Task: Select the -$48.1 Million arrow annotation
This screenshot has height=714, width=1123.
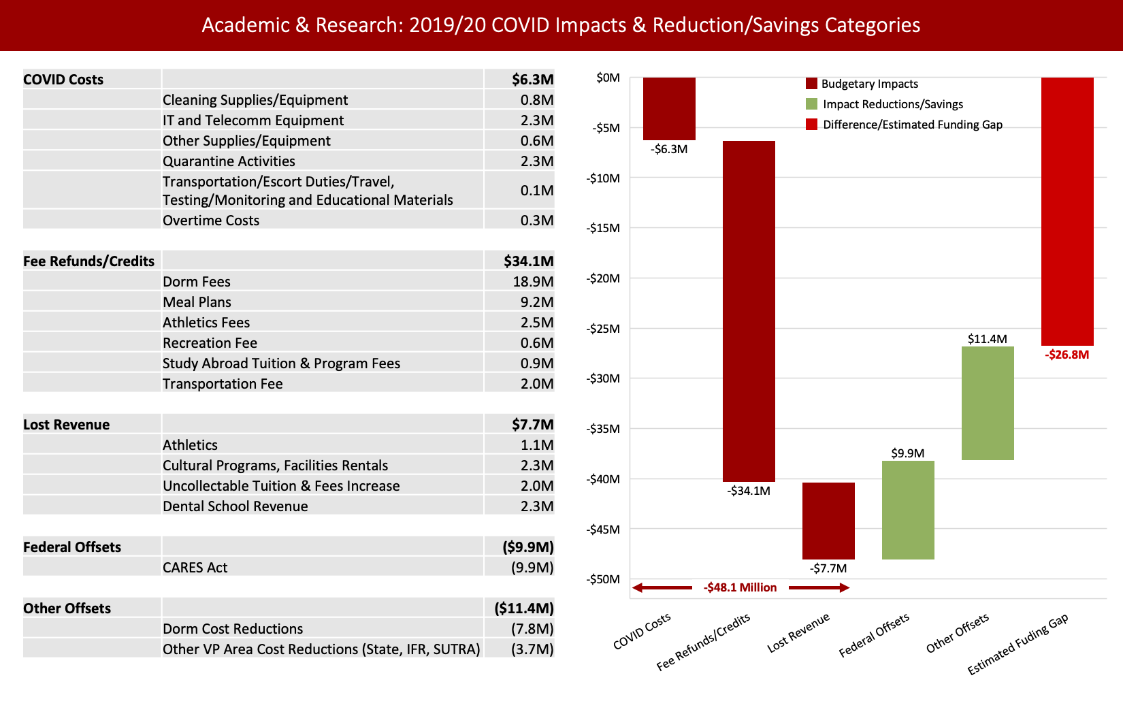Action: pyautogui.click(x=742, y=587)
